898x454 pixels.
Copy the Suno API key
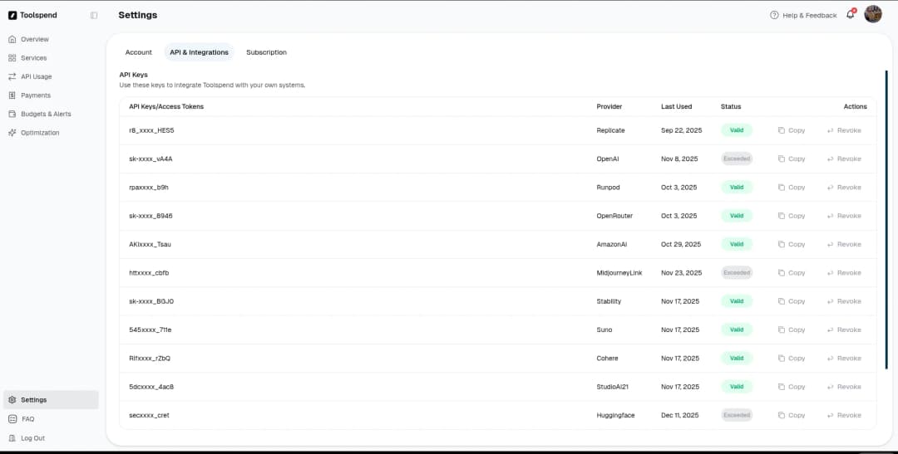pyautogui.click(x=792, y=330)
